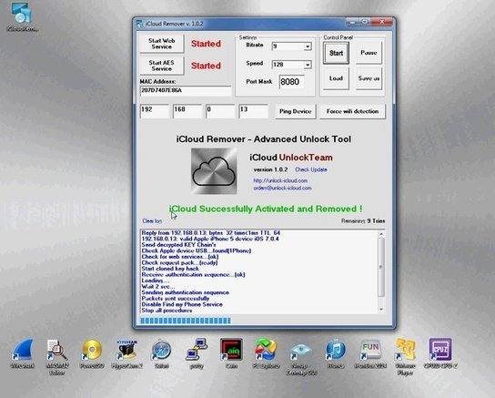Click the metallic cloud logo image
Screen dimensions: 495x398
pos(214,171)
